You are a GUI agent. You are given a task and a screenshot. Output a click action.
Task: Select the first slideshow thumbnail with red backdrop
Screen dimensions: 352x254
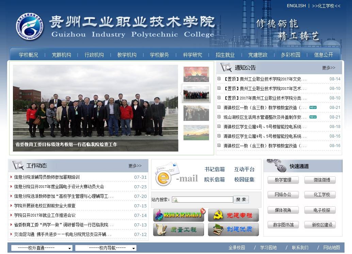click(x=196, y=74)
